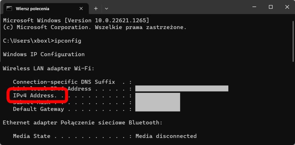Image resolution: width=295 pixels, height=145 pixels.
Task: Maximize the terminal window
Action: tap(271, 7)
